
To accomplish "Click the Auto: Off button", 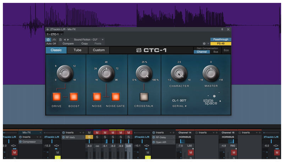I will click(x=51, y=44).
